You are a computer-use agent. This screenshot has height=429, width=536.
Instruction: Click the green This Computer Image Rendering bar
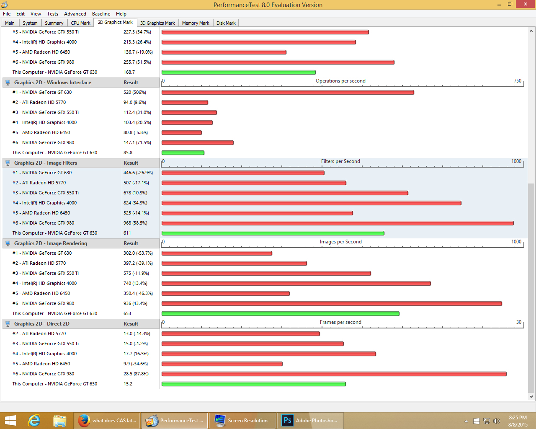(281, 313)
